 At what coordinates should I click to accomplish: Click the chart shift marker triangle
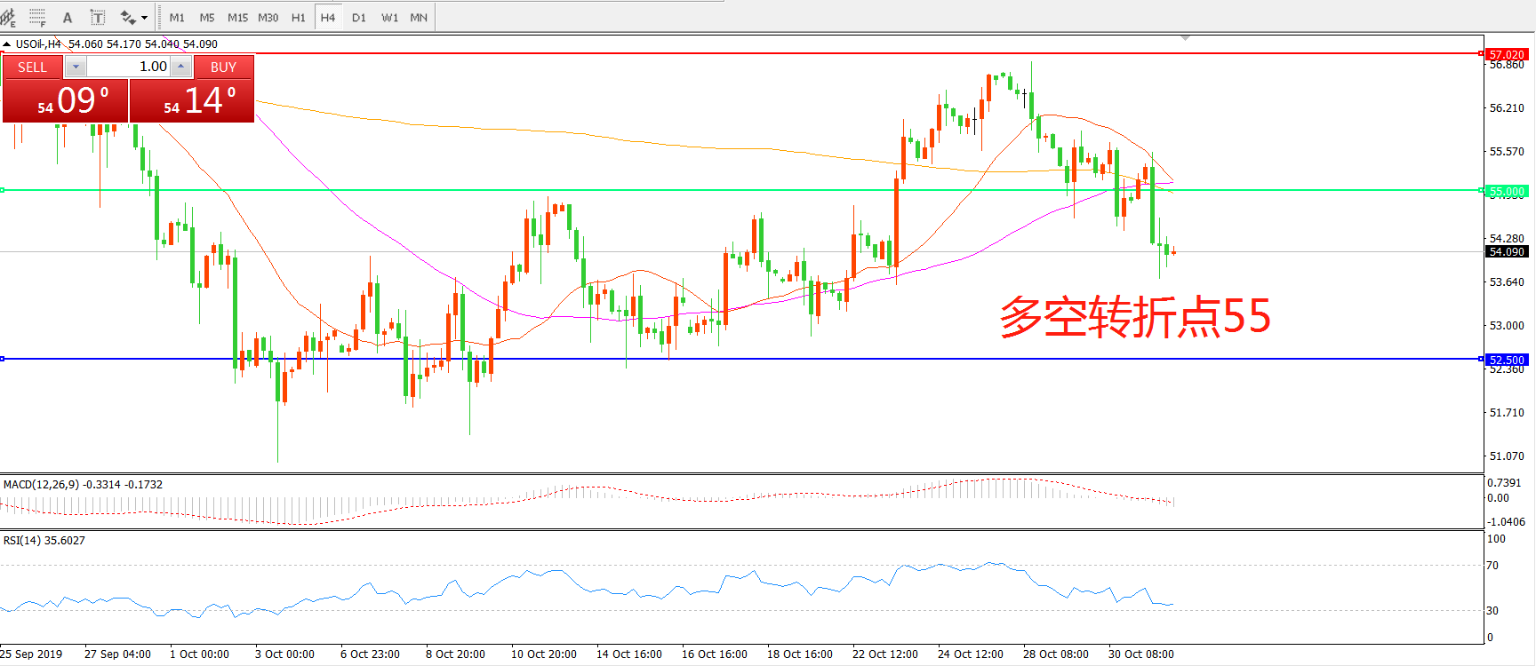pos(1185,38)
